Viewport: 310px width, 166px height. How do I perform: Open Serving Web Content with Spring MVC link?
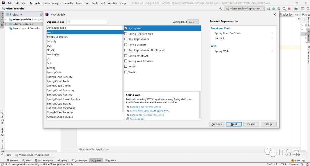(x=150, y=111)
